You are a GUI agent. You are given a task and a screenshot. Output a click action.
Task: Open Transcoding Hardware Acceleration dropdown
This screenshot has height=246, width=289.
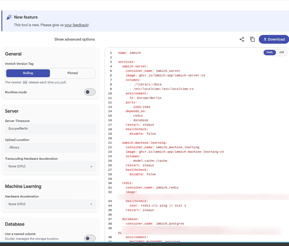click(x=50, y=166)
